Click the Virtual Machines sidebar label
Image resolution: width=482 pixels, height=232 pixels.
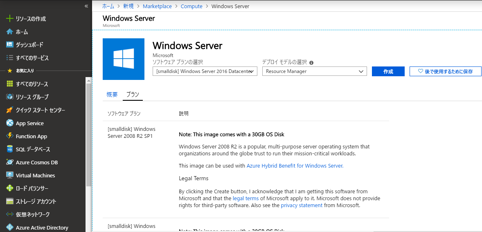click(35, 175)
